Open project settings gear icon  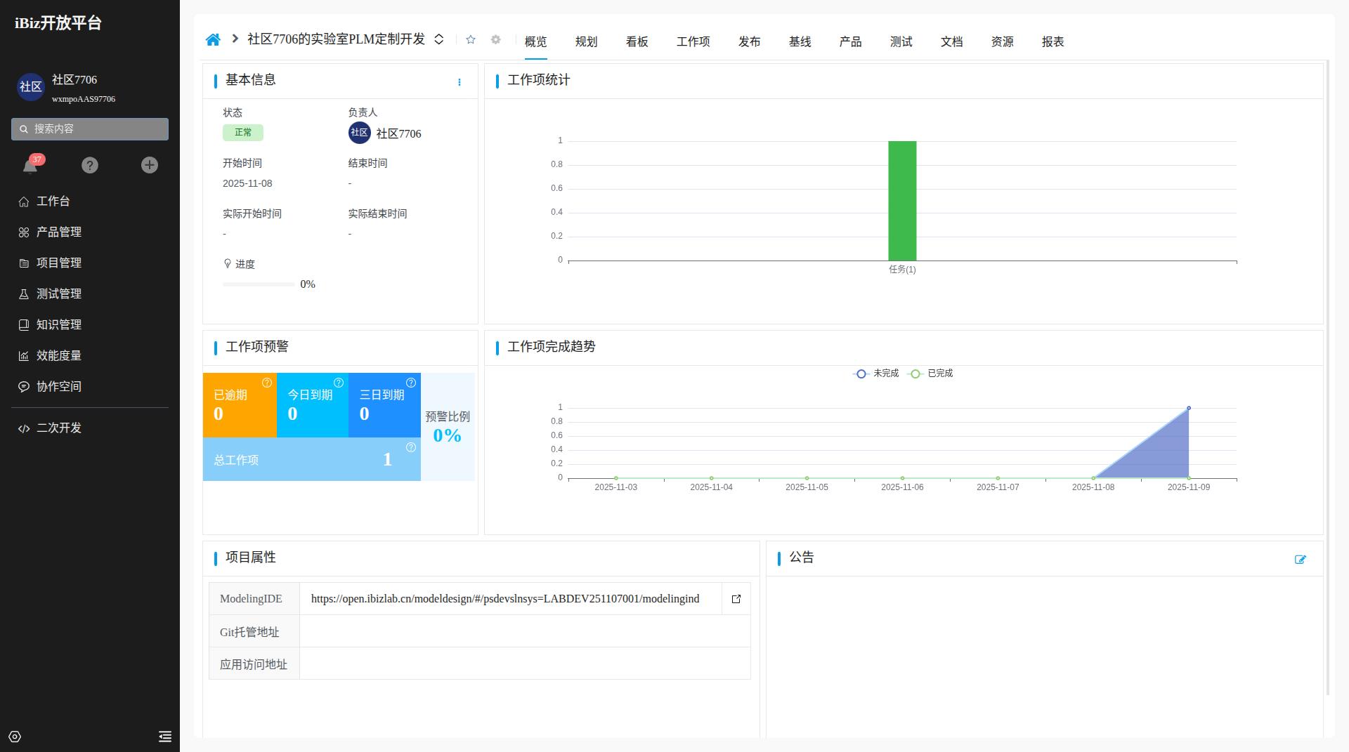click(x=495, y=40)
